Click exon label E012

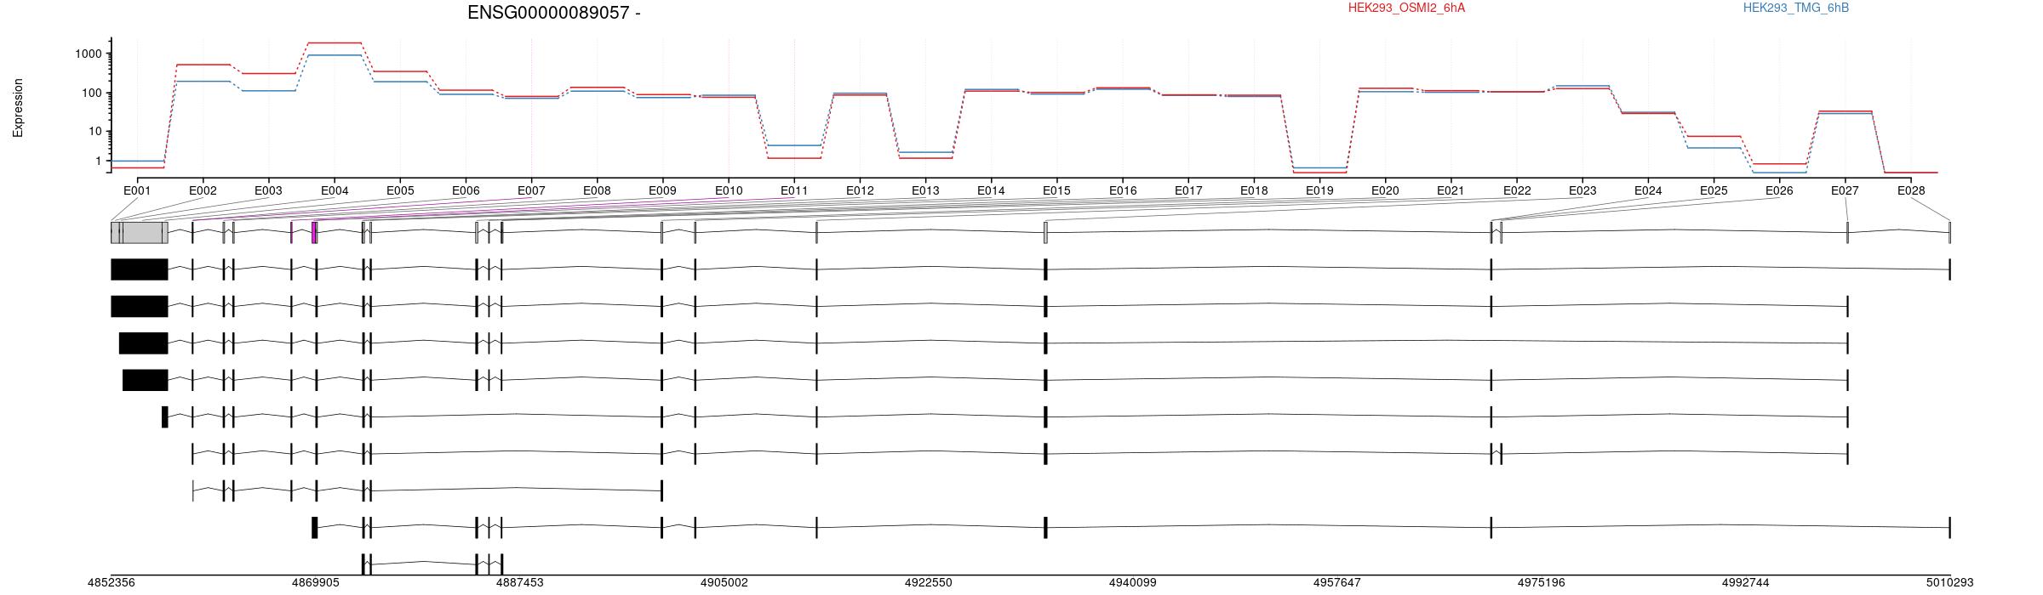860,191
